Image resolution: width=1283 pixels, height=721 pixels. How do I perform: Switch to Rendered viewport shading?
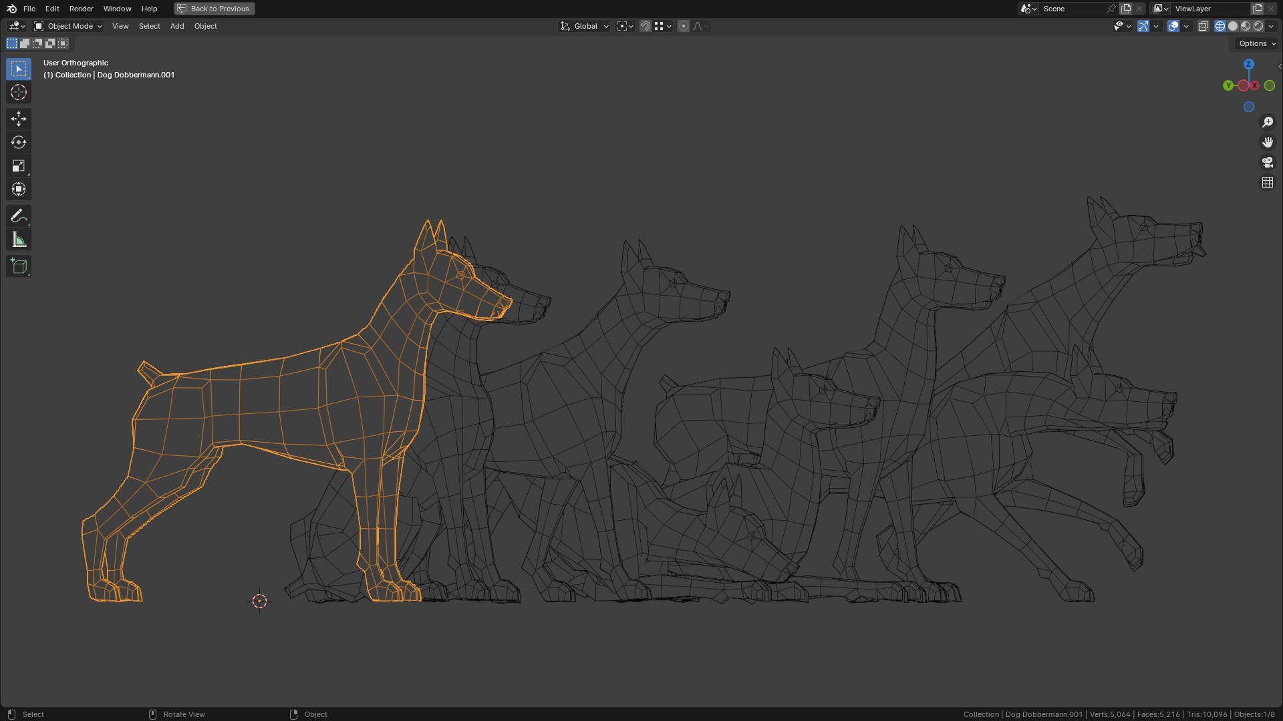tap(1258, 26)
